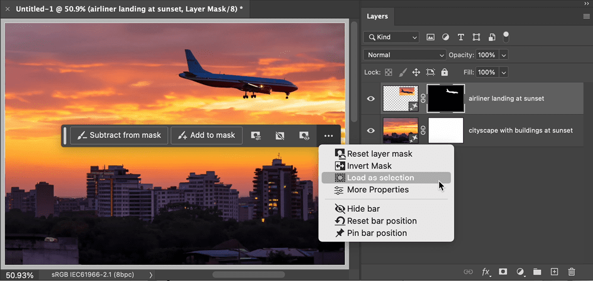Toggle the layer filtering on/off switch
Viewport: 593px width, 281px height.
tap(506, 37)
